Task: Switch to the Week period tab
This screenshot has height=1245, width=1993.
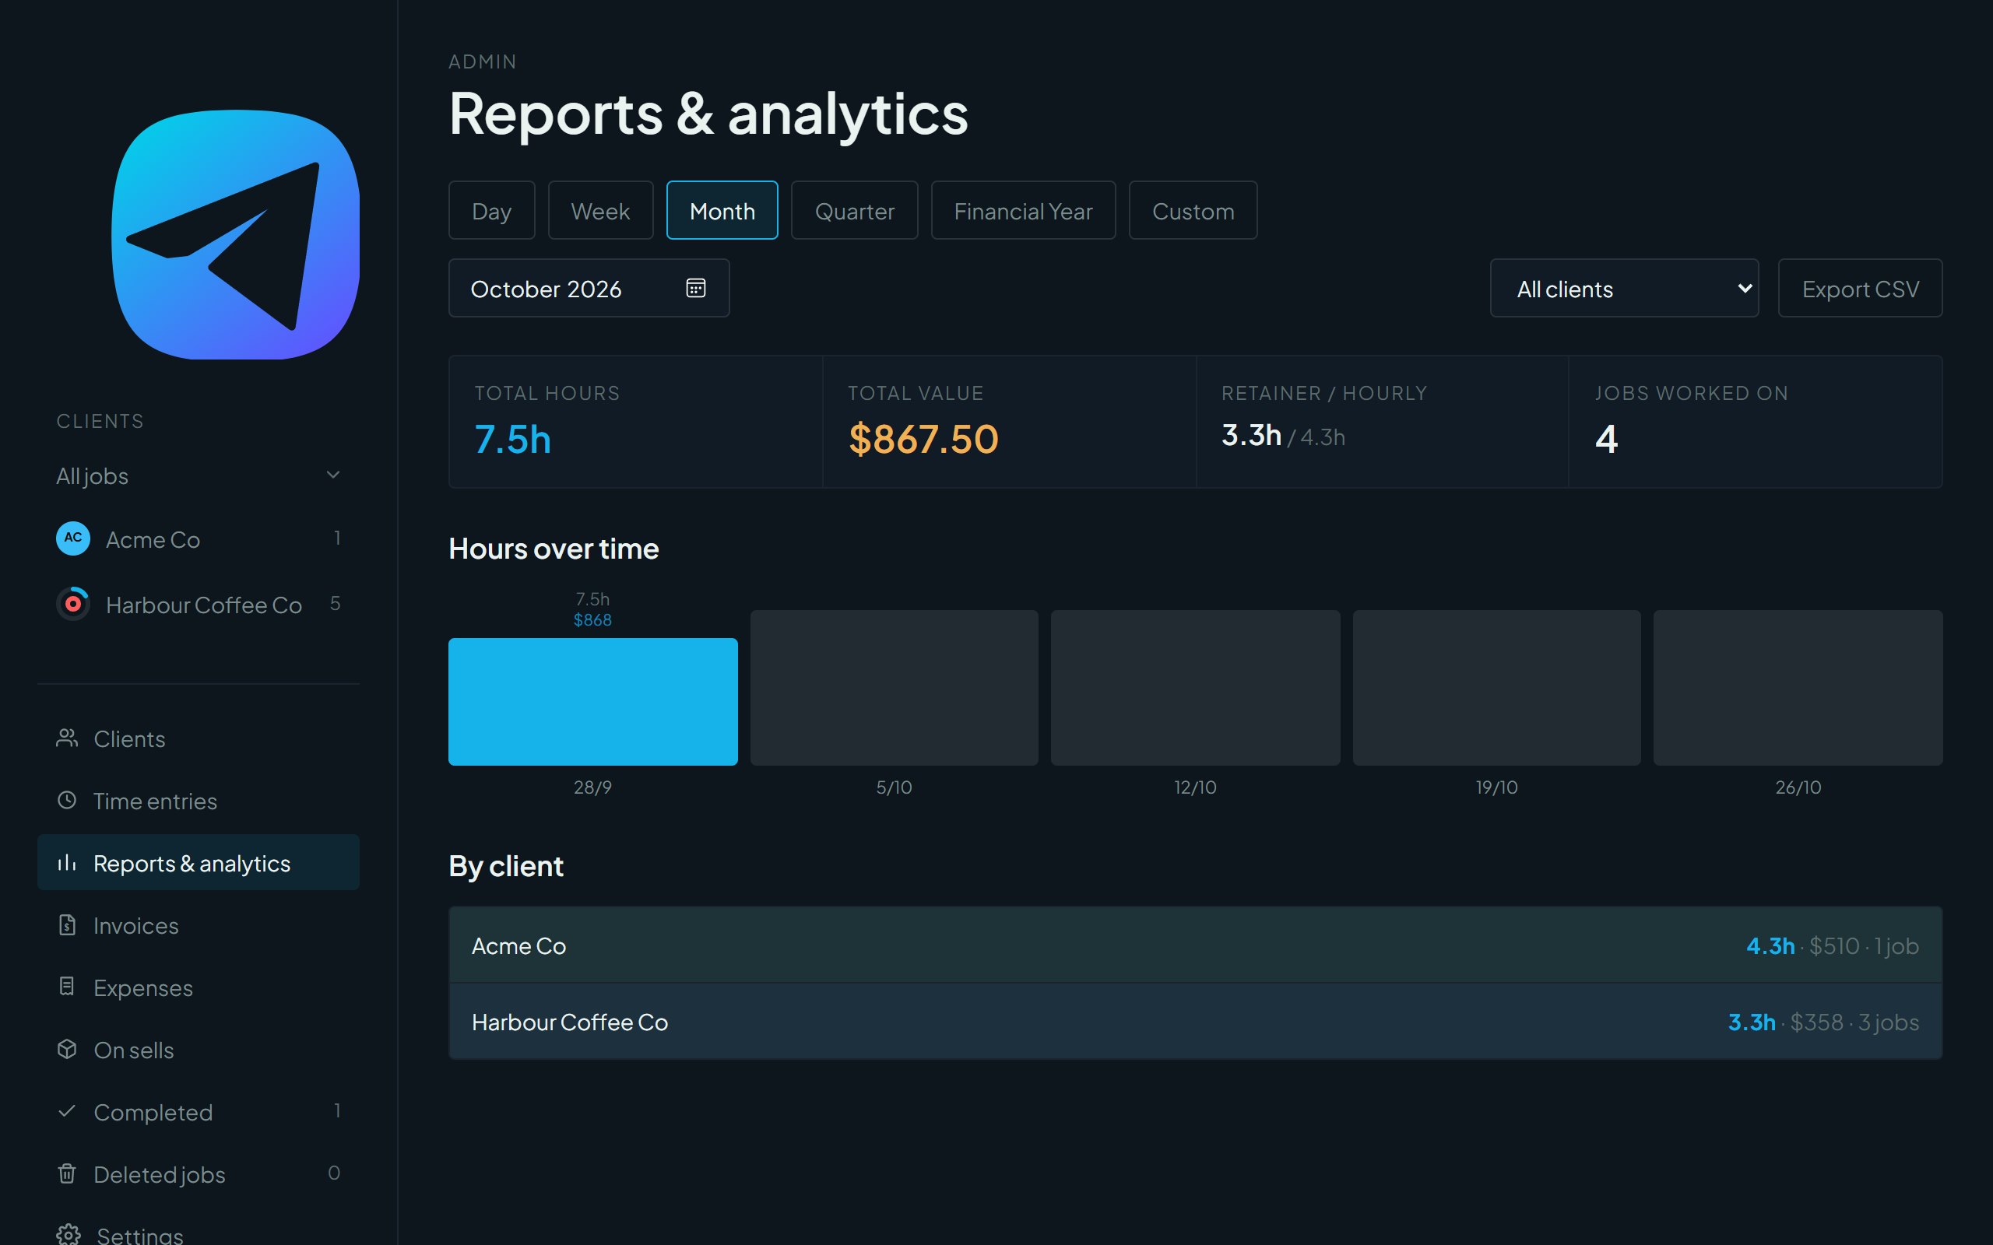Action: tap(600, 210)
